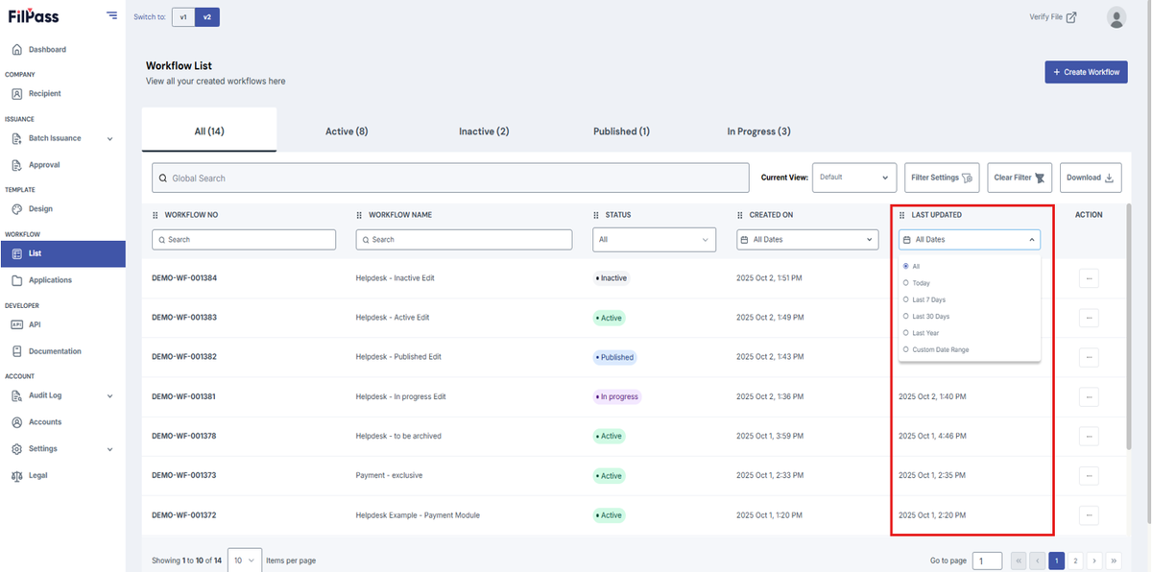The width and height of the screenshot is (1152, 572).
Task: Click drag handle icon of Last Updated column
Action: click(x=902, y=215)
